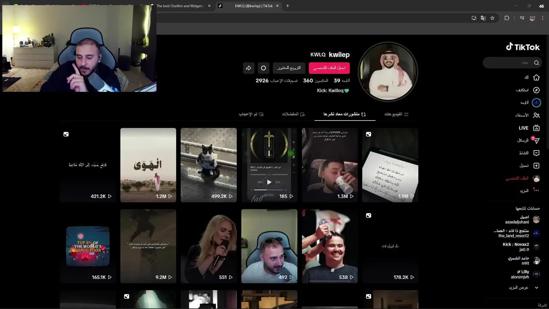
Task: Open the TikTok home (For You) icon
Action: 536,78
